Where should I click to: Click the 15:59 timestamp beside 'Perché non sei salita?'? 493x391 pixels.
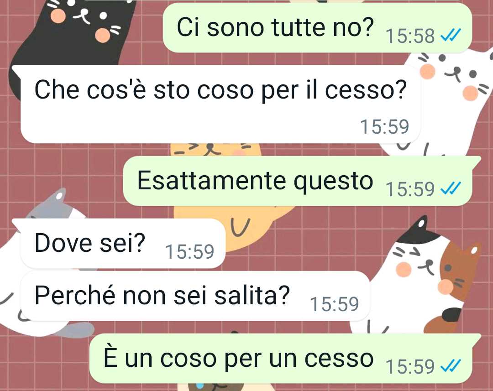click(334, 304)
